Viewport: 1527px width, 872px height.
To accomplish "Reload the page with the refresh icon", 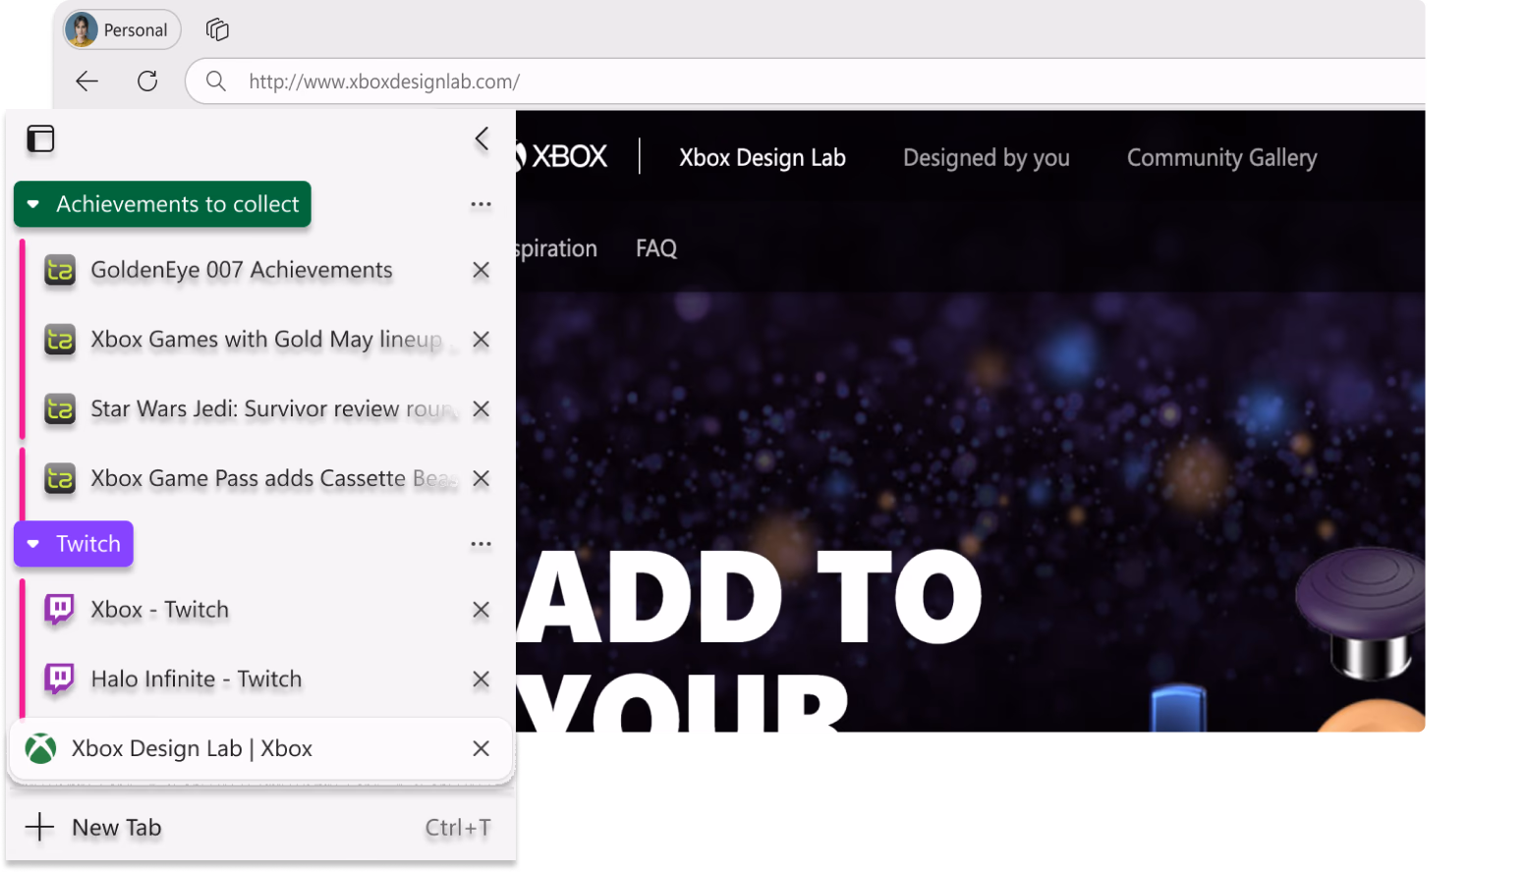I will (147, 82).
